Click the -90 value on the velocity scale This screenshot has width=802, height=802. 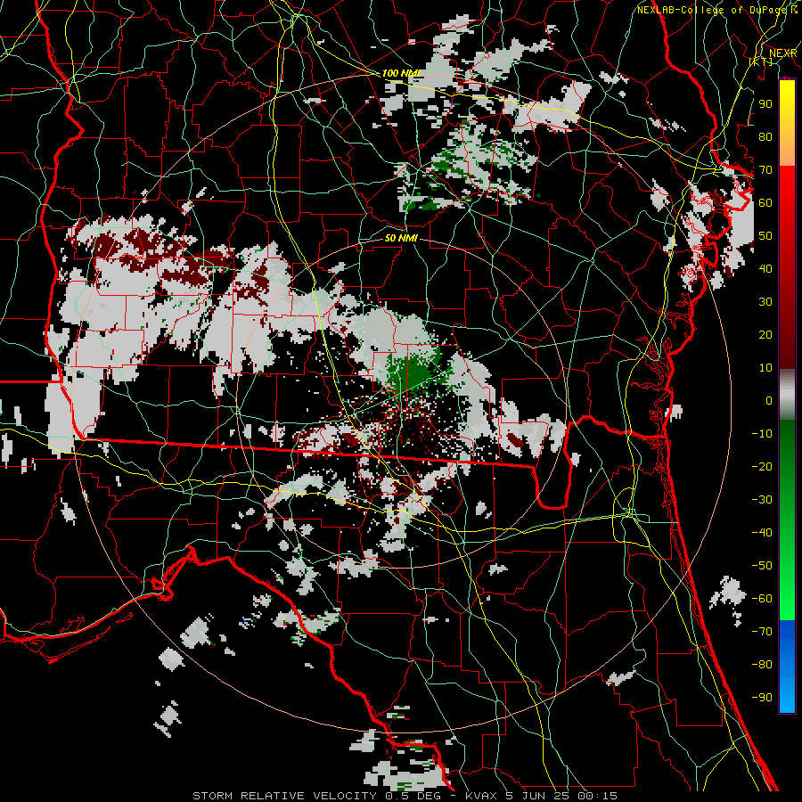762,697
